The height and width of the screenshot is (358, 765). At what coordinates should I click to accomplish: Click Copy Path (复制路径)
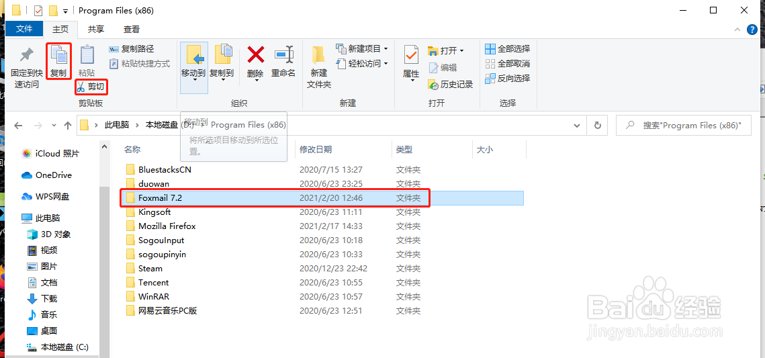click(x=131, y=49)
